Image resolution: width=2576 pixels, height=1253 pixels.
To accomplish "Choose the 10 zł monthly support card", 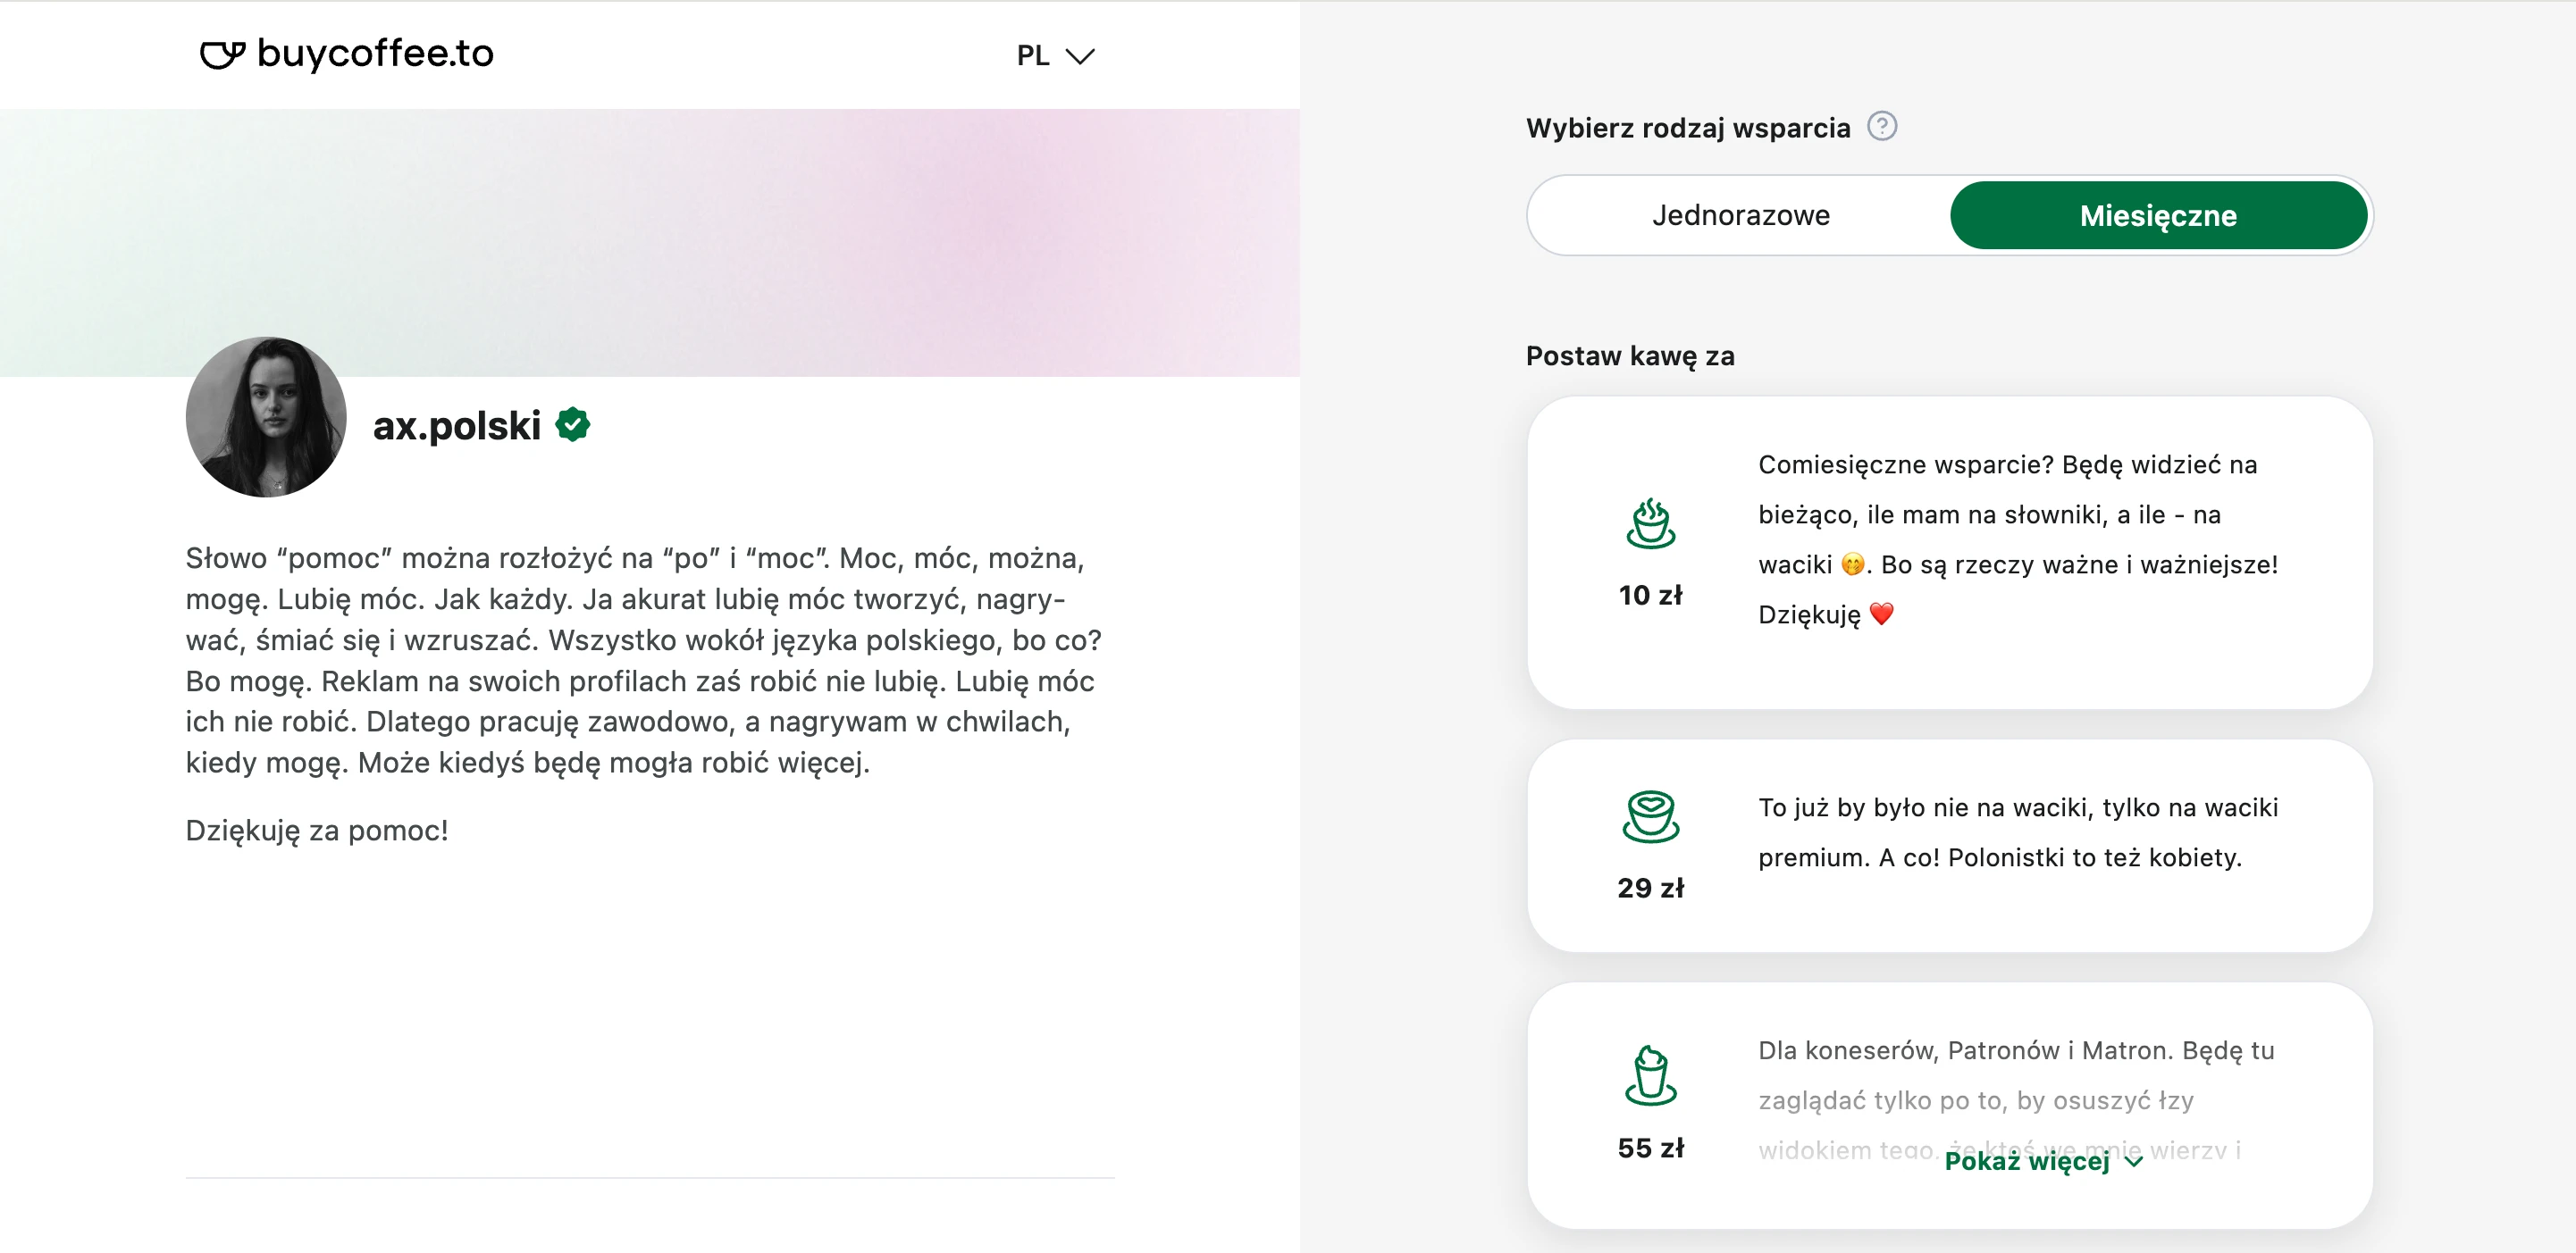I will pos(1949,553).
